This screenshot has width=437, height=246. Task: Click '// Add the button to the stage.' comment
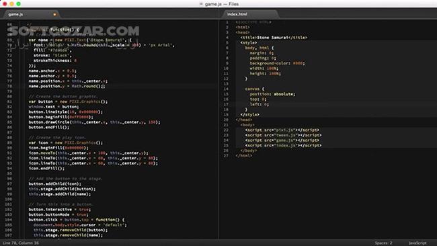pos(65,179)
